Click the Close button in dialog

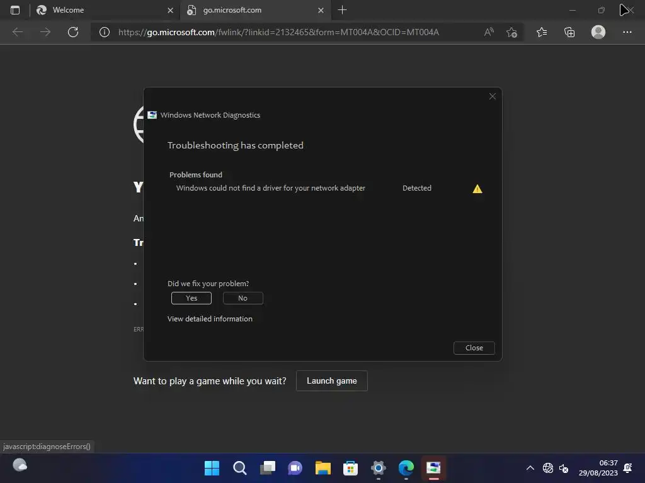(474, 348)
